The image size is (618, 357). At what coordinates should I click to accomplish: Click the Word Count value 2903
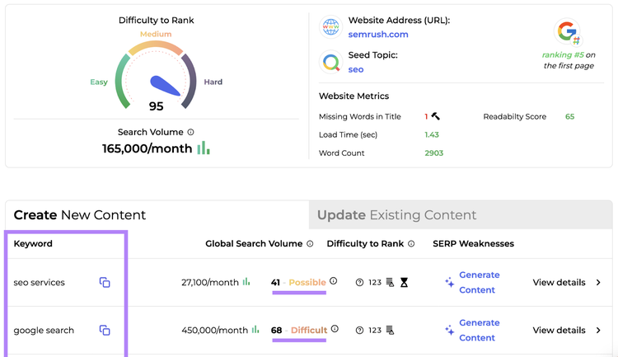[x=434, y=153]
